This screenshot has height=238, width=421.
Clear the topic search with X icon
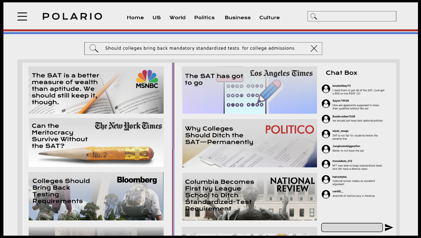(x=314, y=49)
